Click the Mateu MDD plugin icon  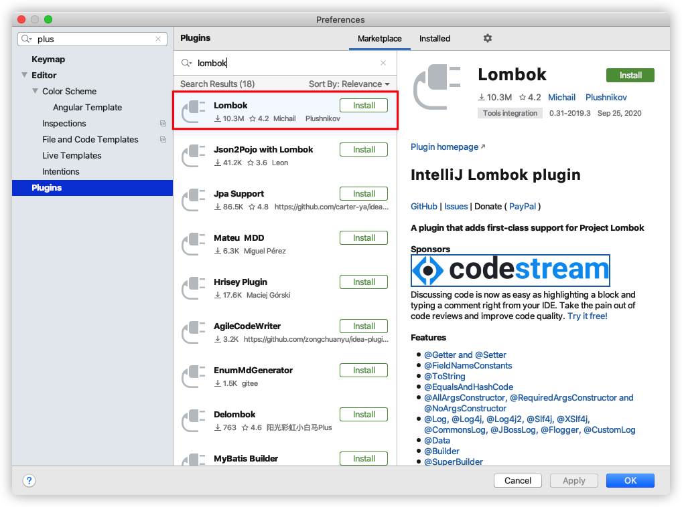pyautogui.click(x=194, y=244)
